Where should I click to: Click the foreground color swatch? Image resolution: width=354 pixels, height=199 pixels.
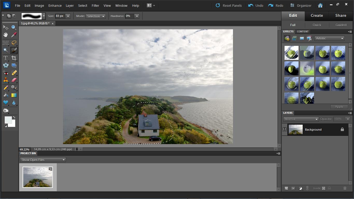click(x=8, y=120)
